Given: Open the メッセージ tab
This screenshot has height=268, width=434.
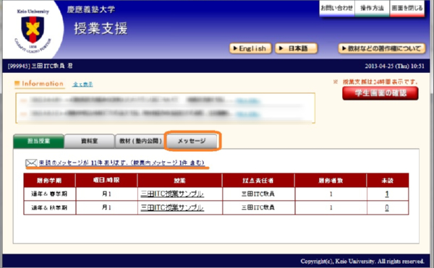Looking at the screenshot, I should pos(192,141).
